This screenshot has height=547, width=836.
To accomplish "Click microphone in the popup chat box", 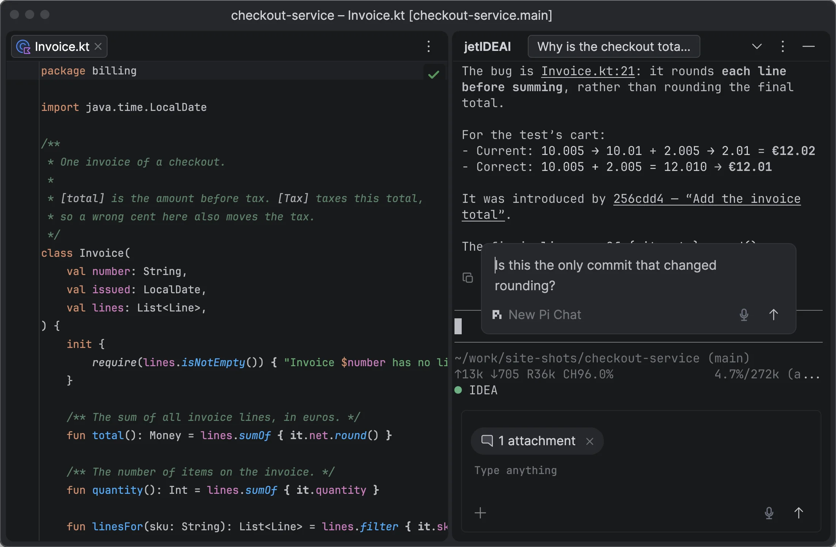I will pyautogui.click(x=744, y=315).
